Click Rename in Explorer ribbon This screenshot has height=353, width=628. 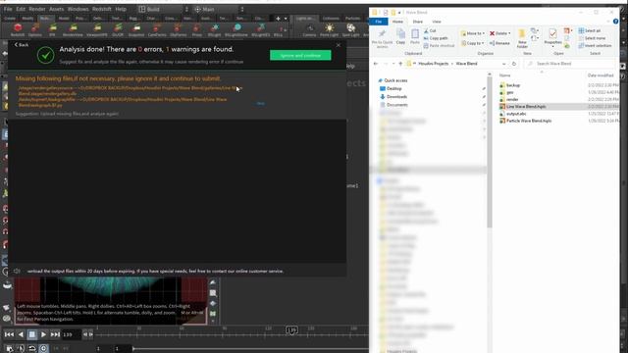(499, 43)
